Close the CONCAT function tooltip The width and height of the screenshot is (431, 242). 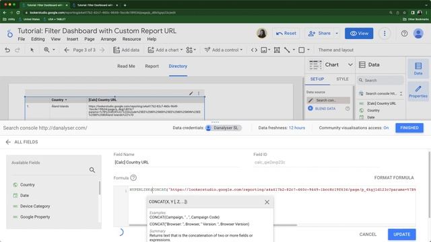[x=267, y=202]
